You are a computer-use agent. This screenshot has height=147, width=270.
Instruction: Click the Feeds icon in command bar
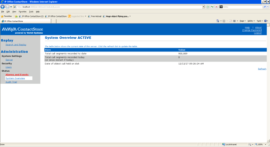coord(224,21)
